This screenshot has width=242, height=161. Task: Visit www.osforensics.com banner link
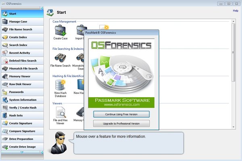tap(122, 105)
